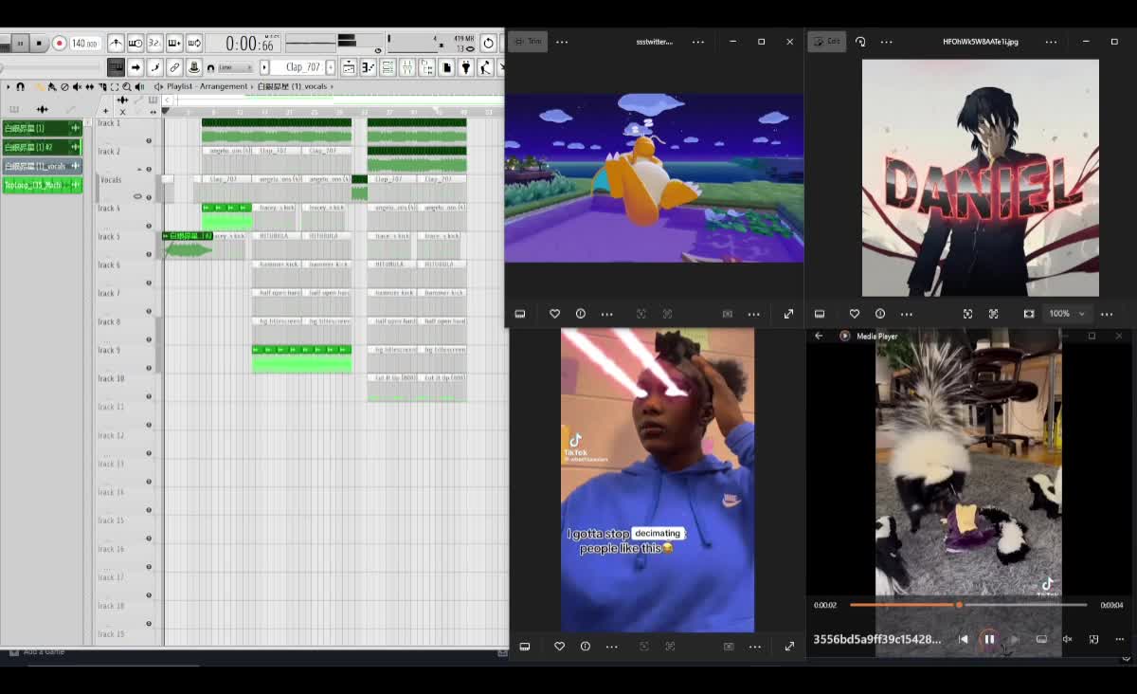The height and width of the screenshot is (694, 1137).
Task: Open the plugin picker plug icon
Action: [466, 67]
